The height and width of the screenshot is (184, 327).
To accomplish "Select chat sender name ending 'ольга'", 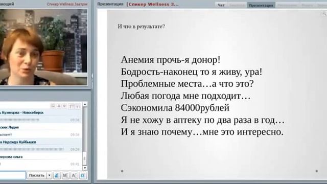I will (11, 157).
